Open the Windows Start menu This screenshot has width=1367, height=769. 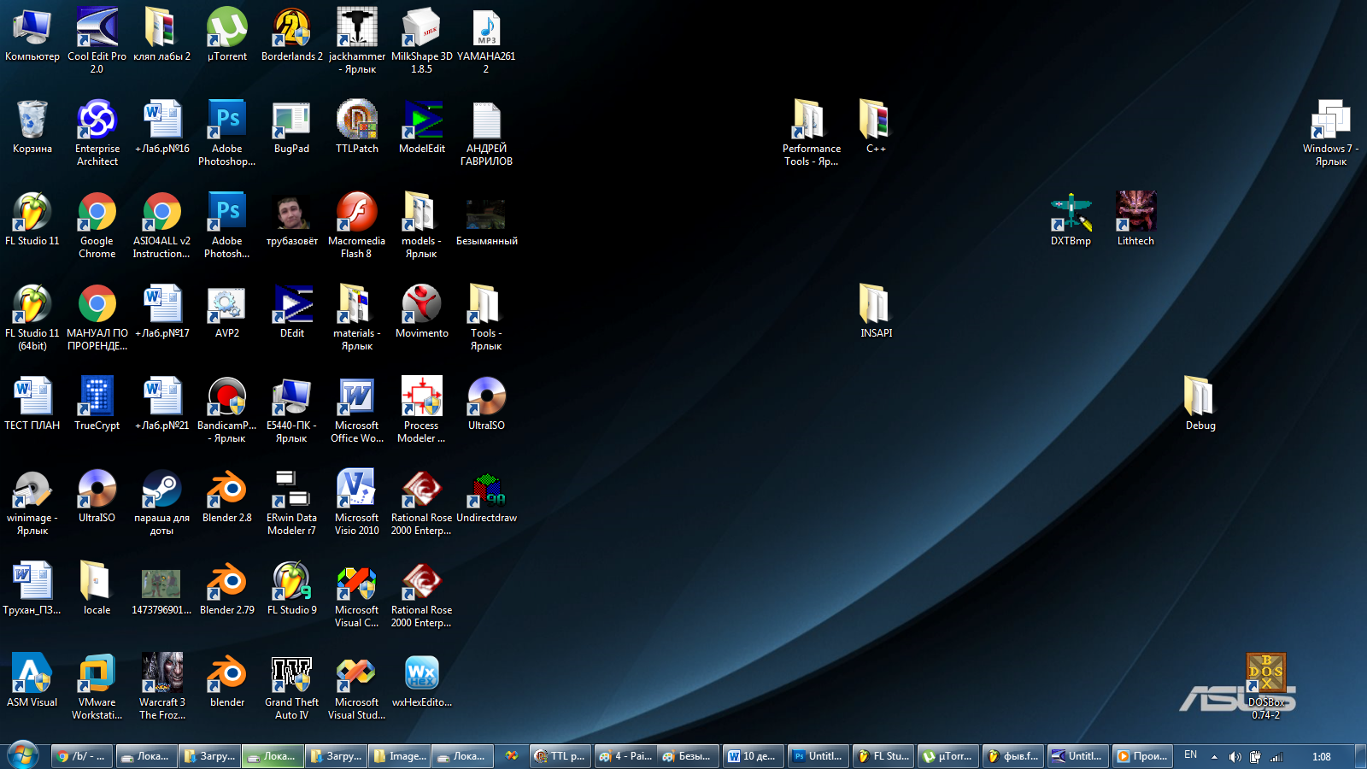pos(22,756)
